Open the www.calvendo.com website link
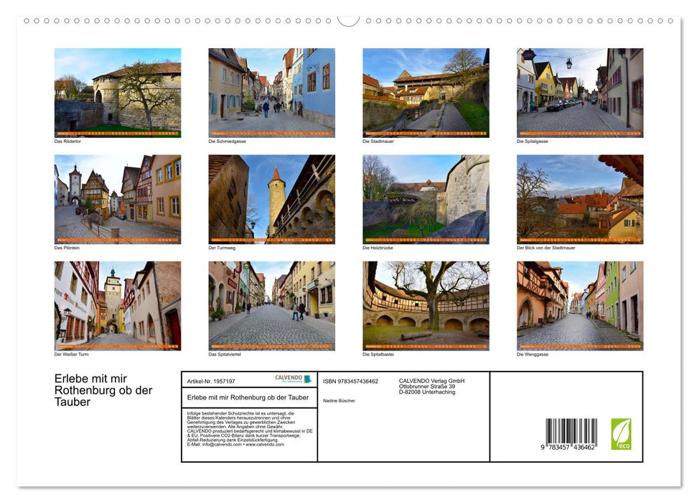Viewport: 697px width, 503px height. click(x=266, y=445)
